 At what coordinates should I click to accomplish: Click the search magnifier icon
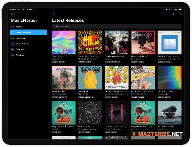pyautogui.click(x=53, y=26)
